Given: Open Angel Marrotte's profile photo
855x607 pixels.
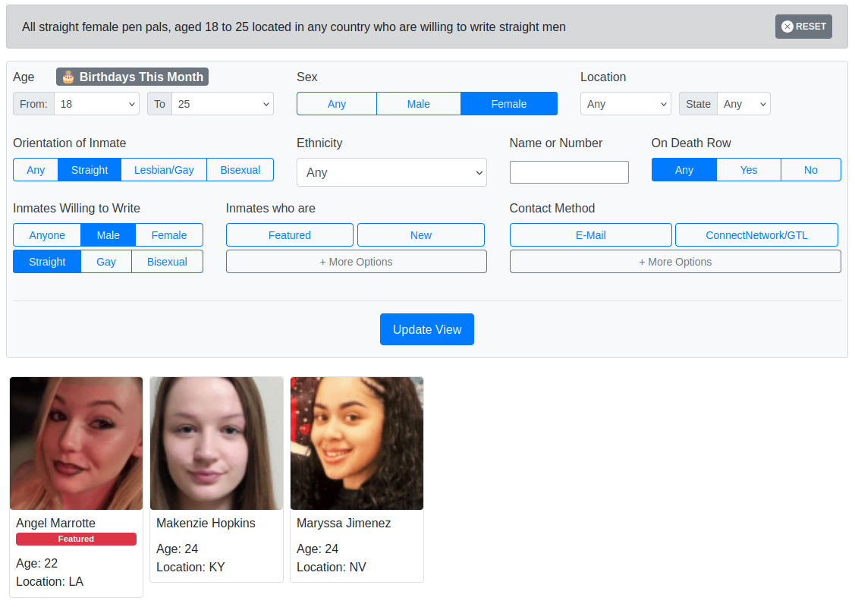Looking at the screenshot, I should 77,443.
